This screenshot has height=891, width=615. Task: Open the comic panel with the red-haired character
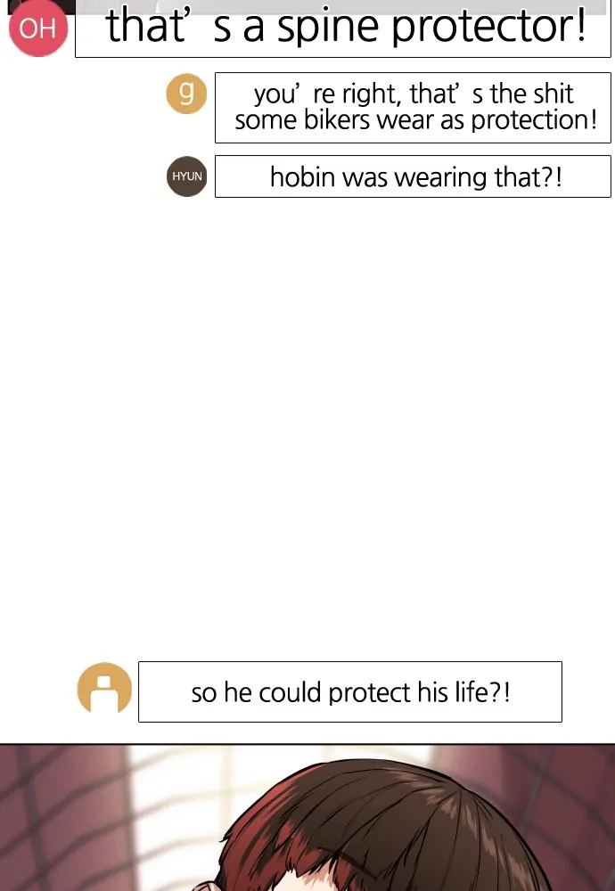(307, 817)
